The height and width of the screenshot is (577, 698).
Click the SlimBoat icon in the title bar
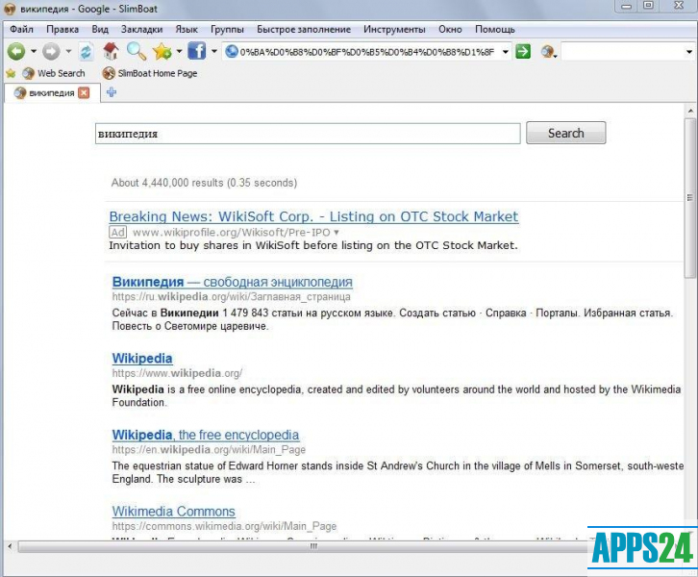click(x=10, y=9)
